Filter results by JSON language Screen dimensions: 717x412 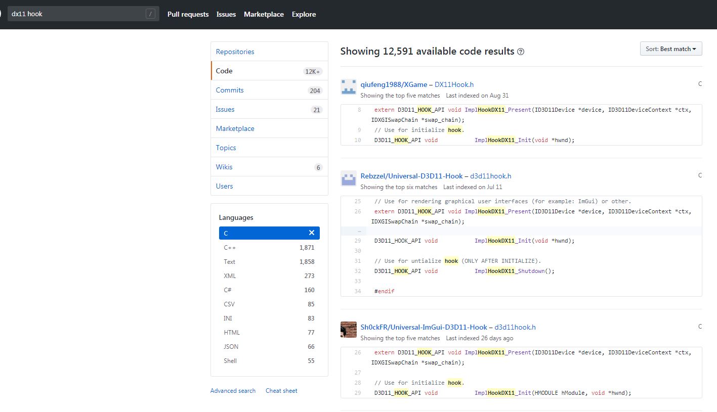[x=269, y=347]
